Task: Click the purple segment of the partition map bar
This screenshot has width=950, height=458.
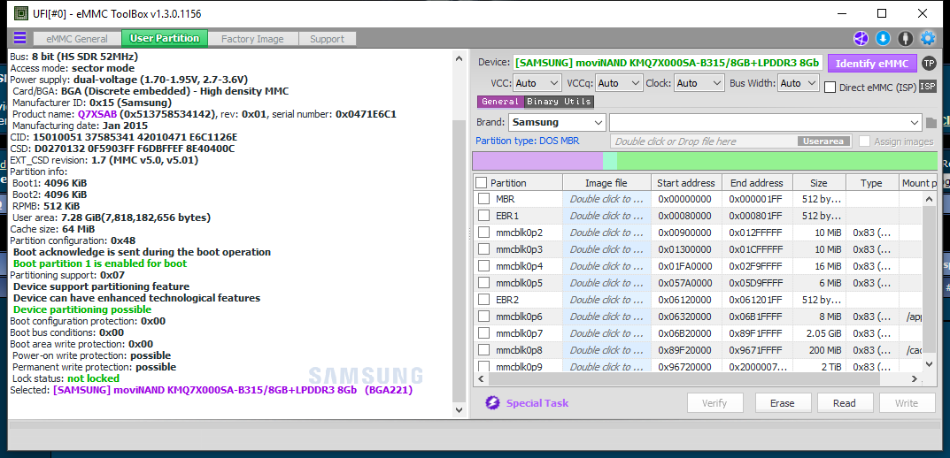Action: click(x=537, y=161)
